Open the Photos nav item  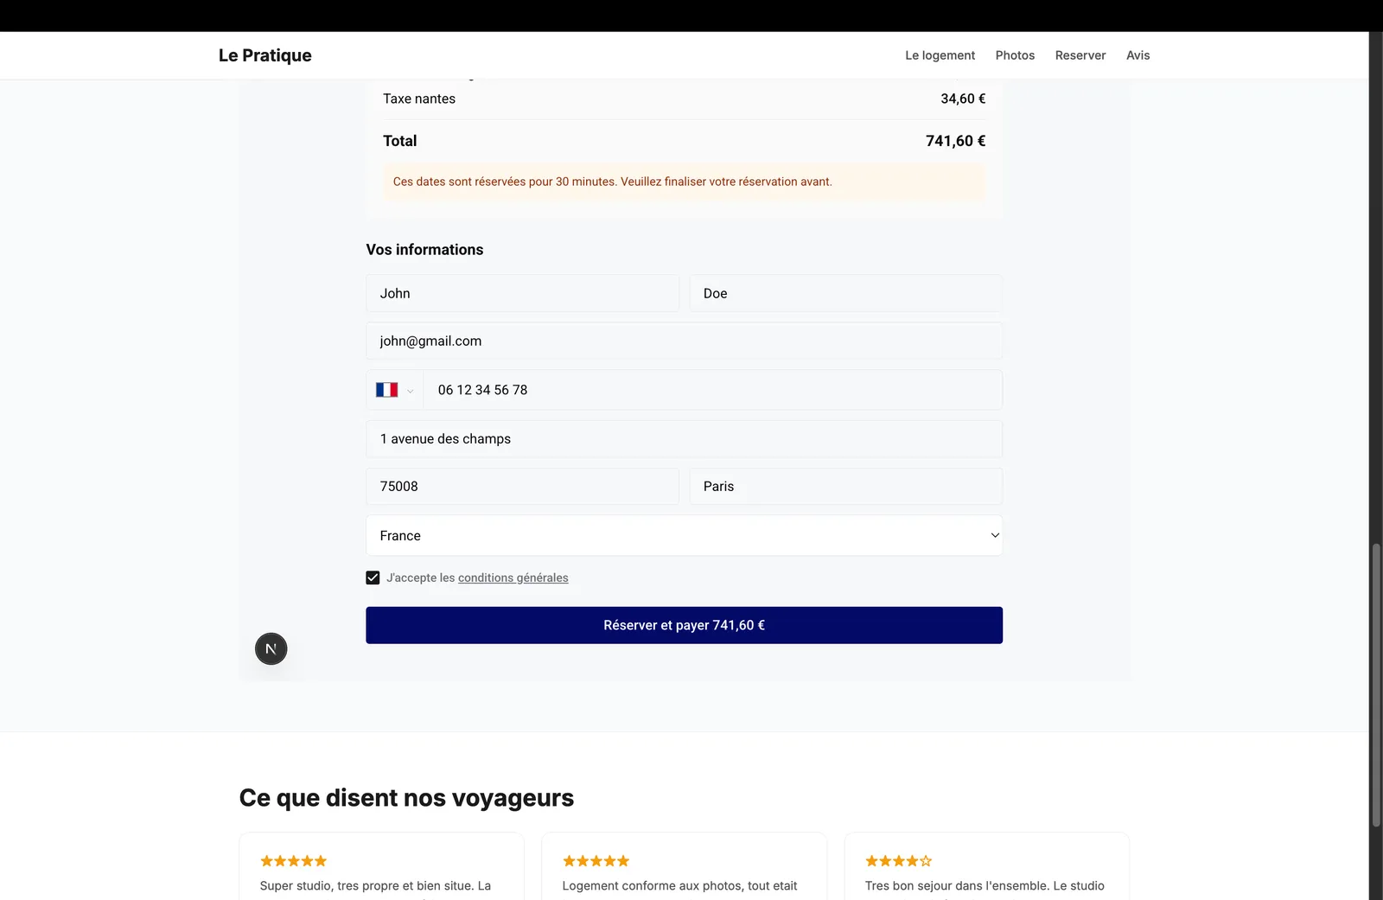point(1015,55)
